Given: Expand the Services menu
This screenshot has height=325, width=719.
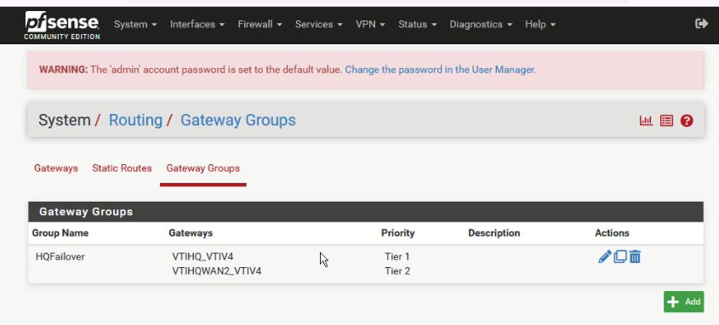Looking at the screenshot, I should (319, 25).
